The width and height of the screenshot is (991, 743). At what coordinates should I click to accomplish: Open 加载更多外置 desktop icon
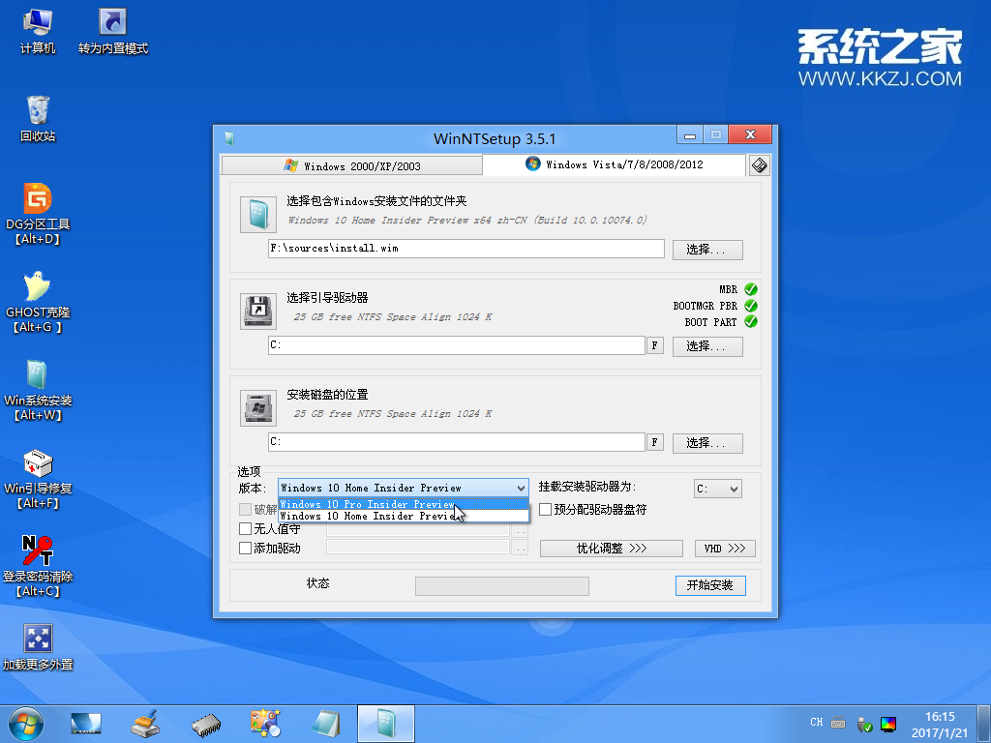39,639
